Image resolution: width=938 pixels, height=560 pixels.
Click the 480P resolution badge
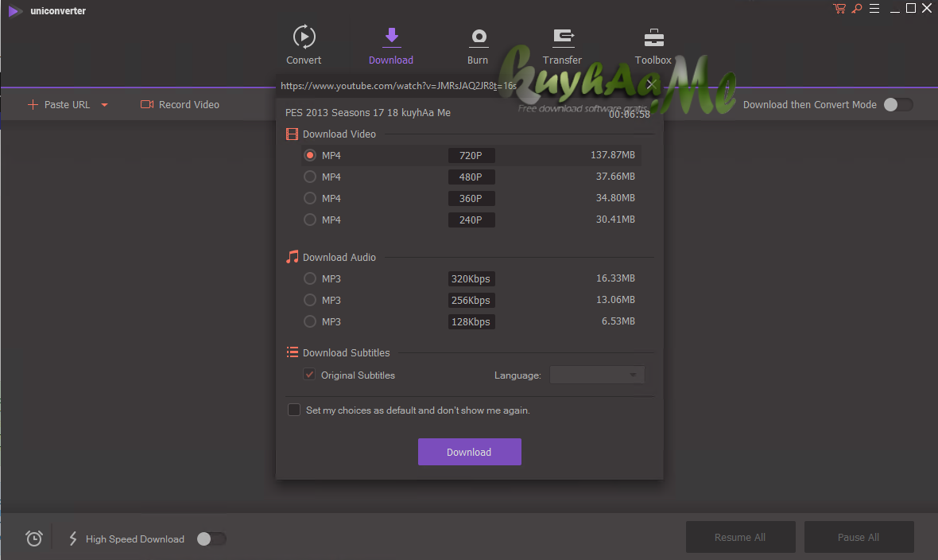[471, 177]
